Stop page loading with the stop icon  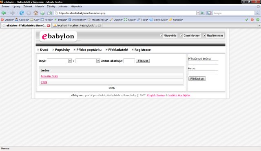pos(29,13)
